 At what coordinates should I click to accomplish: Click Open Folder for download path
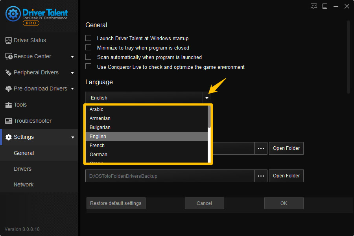pyautogui.click(x=286, y=148)
